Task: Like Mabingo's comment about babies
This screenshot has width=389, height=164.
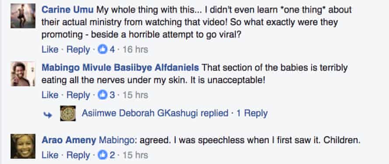Action: (50, 95)
